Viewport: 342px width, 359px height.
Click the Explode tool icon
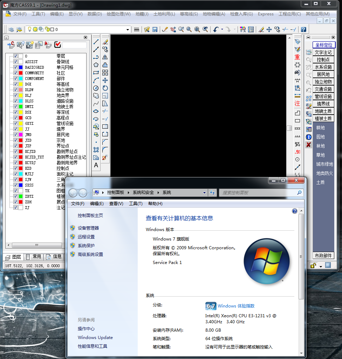(x=105, y=157)
